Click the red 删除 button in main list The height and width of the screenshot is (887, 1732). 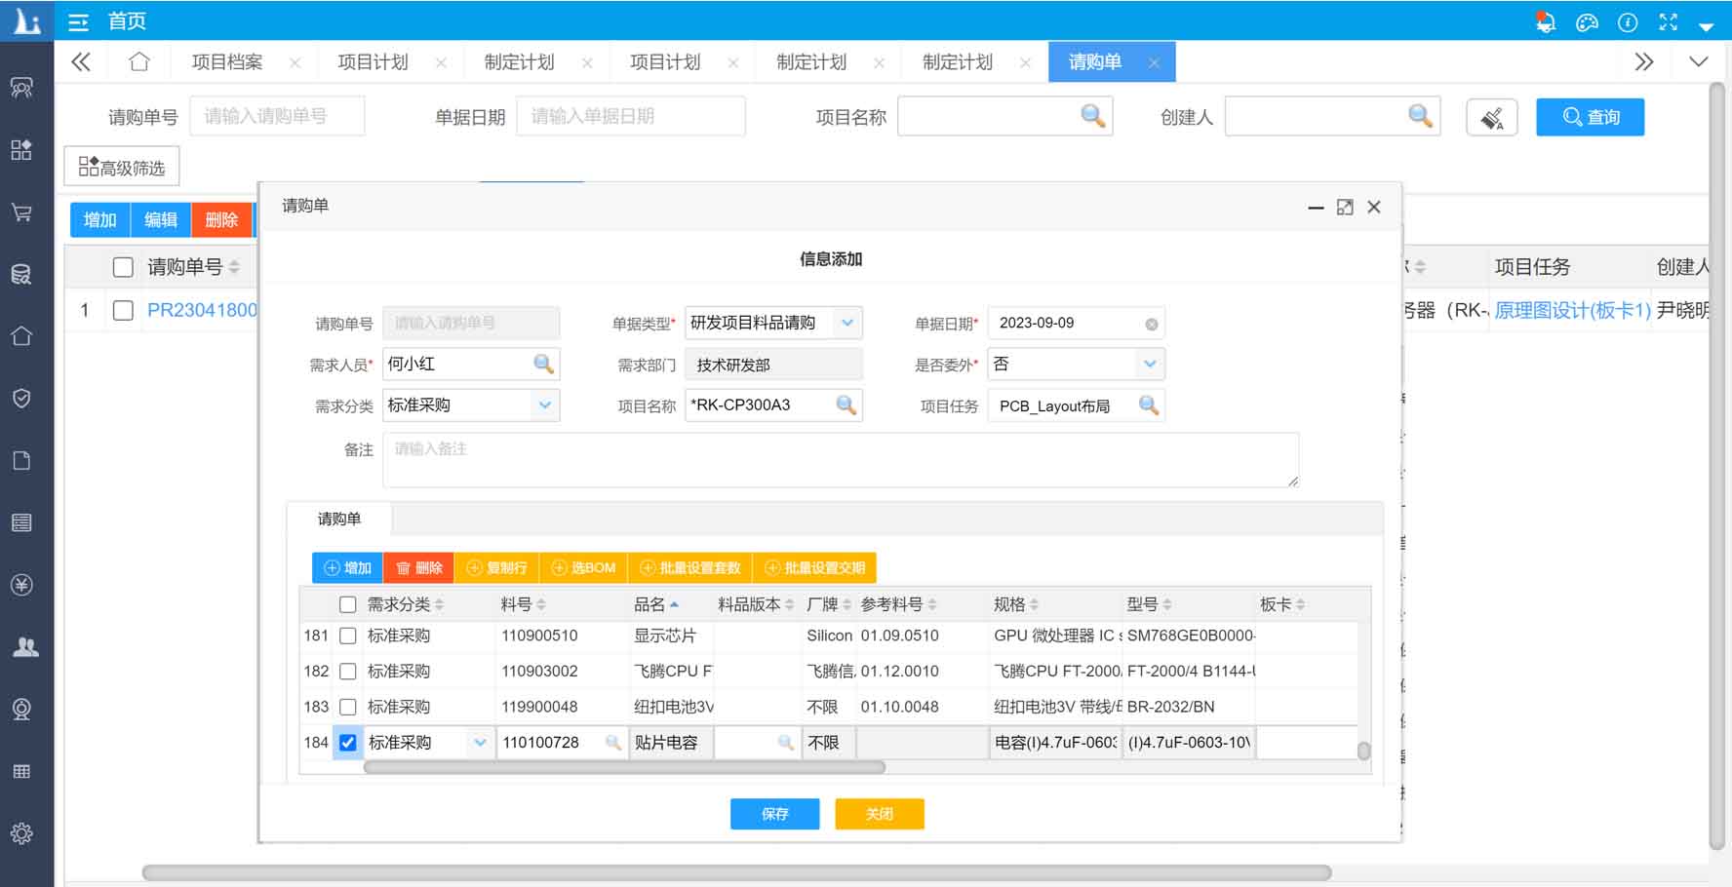(221, 219)
